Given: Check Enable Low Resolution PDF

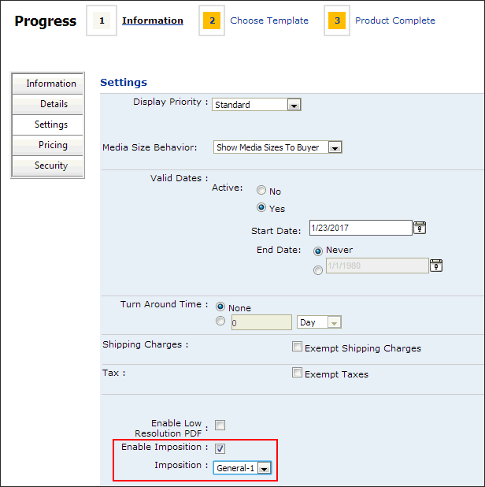Looking at the screenshot, I should [220, 425].
